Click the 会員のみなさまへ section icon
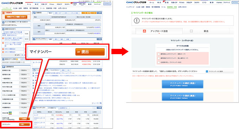The image size is (239, 129). tap(3, 29)
